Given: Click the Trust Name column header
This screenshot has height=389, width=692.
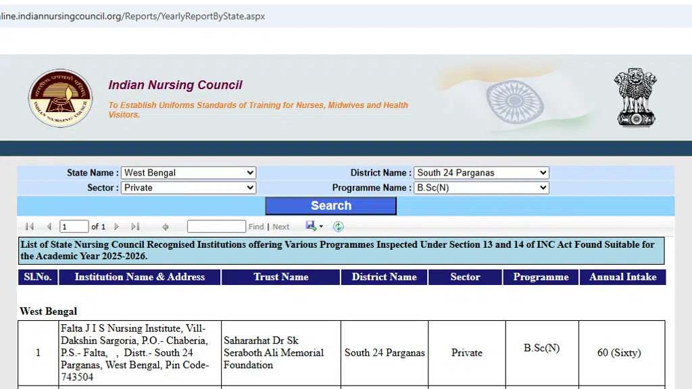Looking at the screenshot, I should [x=280, y=277].
